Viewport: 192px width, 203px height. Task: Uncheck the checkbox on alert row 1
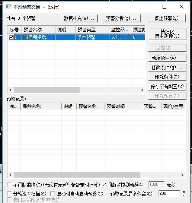[x=11, y=37]
